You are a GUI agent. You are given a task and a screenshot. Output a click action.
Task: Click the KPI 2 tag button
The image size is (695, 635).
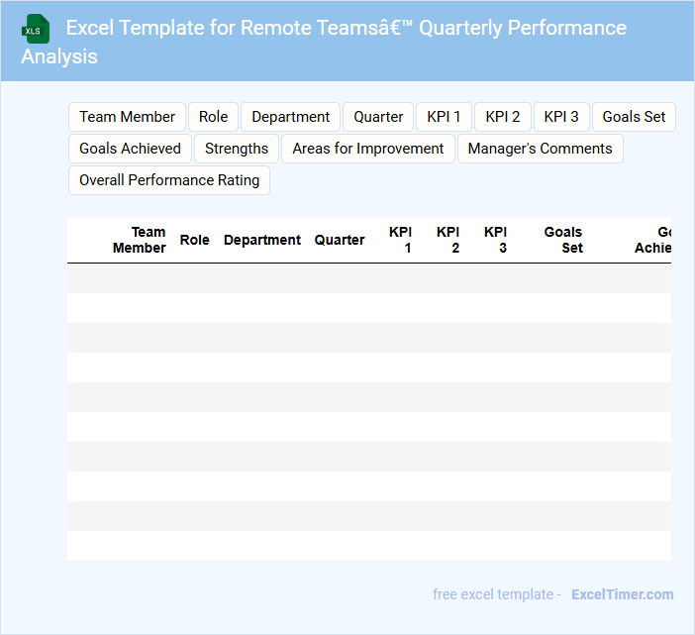click(503, 117)
